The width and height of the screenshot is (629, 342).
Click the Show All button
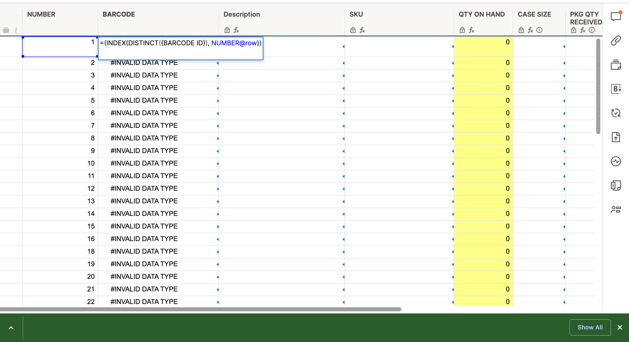pos(590,327)
